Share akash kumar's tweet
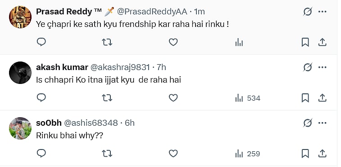Screen dimensions: 341x167 [322, 98]
